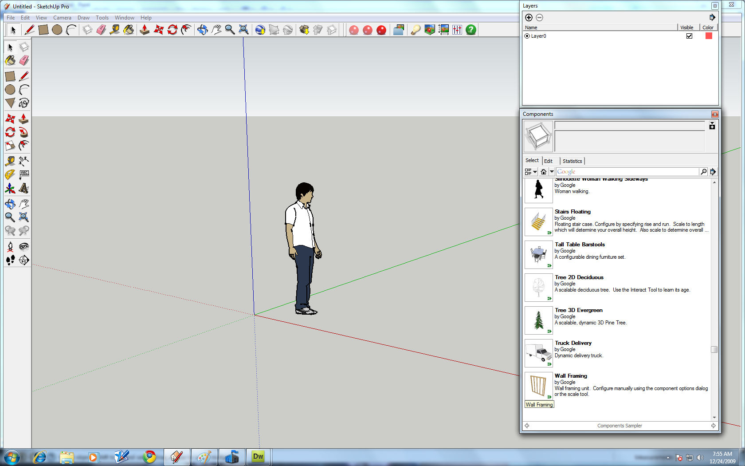Switch to the Select tab in Components
This screenshot has height=466, width=745.
(532, 161)
